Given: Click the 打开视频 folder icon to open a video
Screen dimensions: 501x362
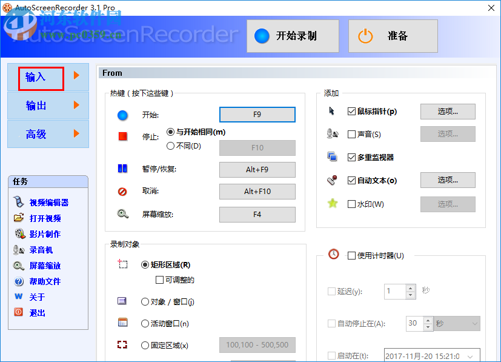Looking at the screenshot, I should (18, 218).
